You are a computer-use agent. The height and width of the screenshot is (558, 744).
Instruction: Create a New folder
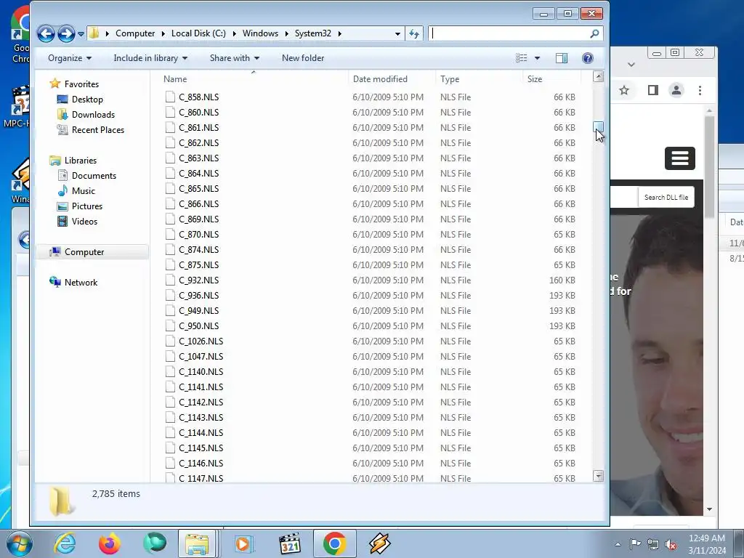303,58
